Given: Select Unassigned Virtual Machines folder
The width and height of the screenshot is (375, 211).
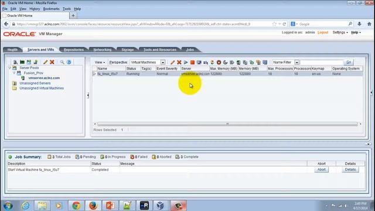Looking at the screenshot, I should click(x=42, y=88).
